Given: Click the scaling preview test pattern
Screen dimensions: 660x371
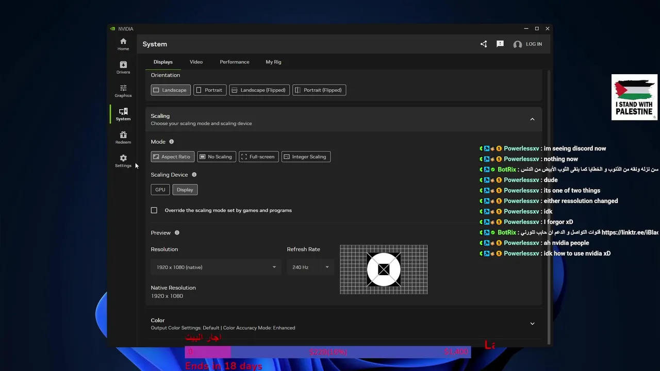Looking at the screenshot, I should pos(384,269).
